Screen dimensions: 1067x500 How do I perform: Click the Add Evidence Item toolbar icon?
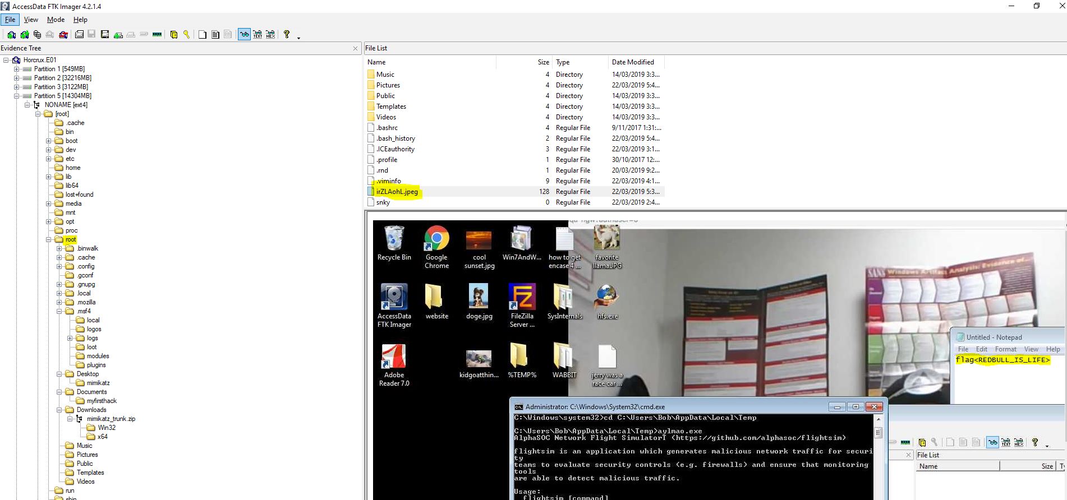(11, 35)
